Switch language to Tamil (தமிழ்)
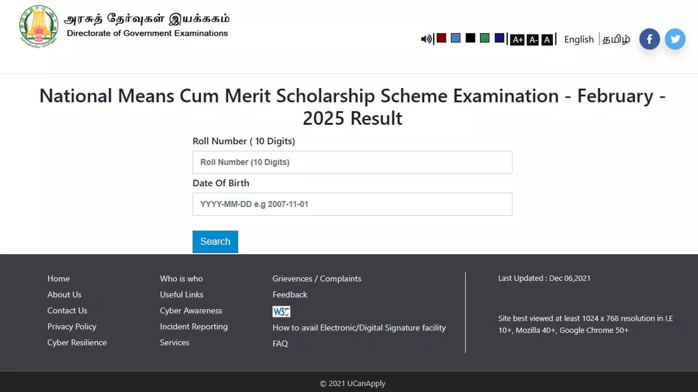698x392 pixels. 616,40
